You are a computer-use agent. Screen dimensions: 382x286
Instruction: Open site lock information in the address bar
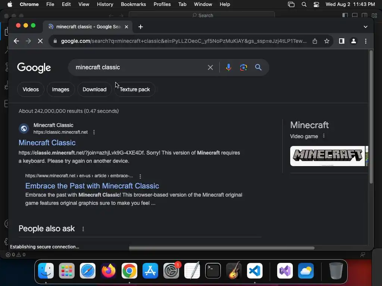pos(55,41)
